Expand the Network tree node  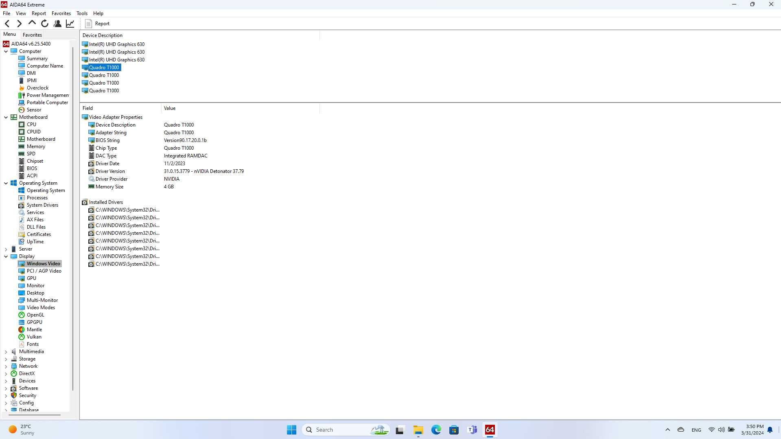click(6, 366)
